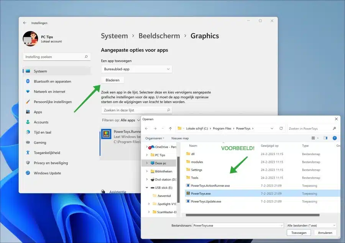The width and height of the screenshot is (345, 243).
Task: Click Nieuwe map in Openen dialog
Action: tap(180, 138)
